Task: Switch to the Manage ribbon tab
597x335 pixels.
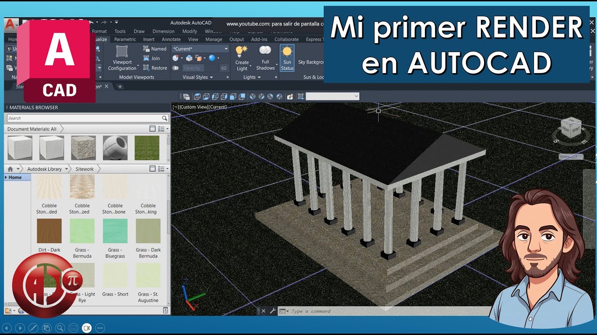Action: tap(214, 40)
